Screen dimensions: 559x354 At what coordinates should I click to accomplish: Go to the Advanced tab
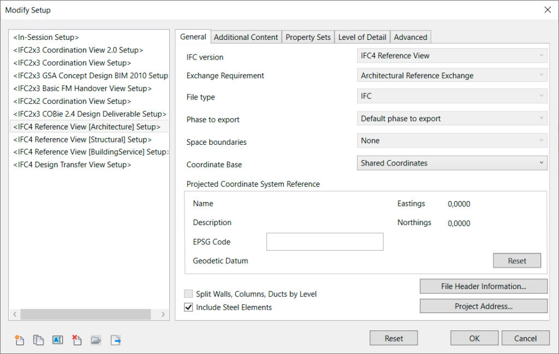[x=411, y=37]
